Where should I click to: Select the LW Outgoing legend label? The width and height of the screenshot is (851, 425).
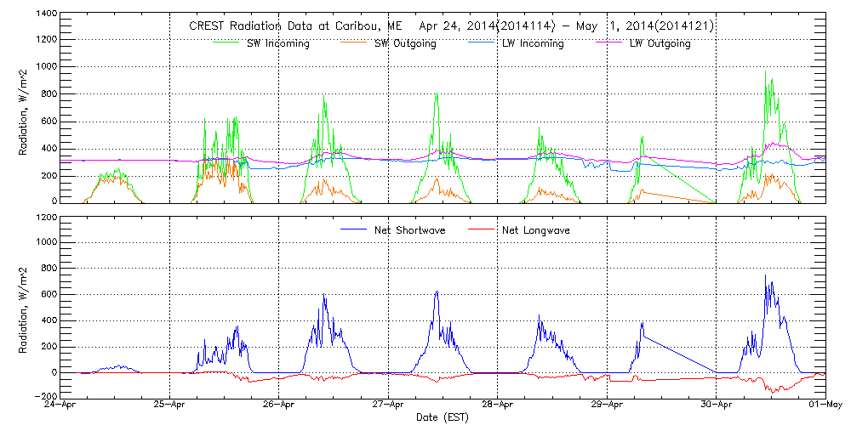pyautogui.click(x=660, y=43)
